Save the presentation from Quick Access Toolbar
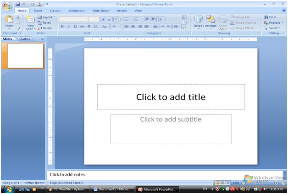Viewport: 288px width, 194px height. click(x=17, y=4)
